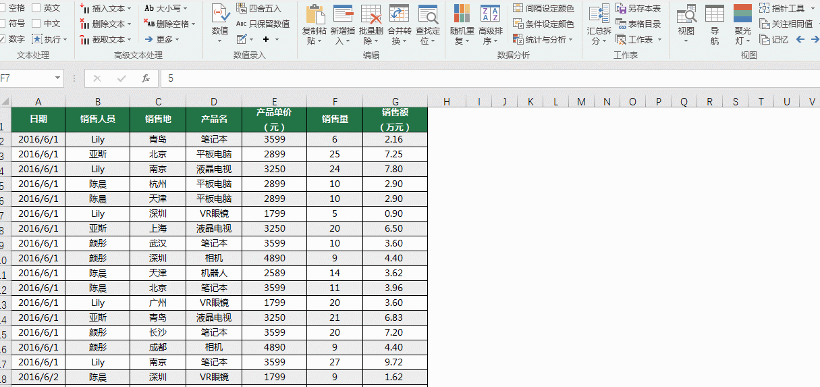
Task: Click the 批量删除 icon
Action: (x=371, y=14)
